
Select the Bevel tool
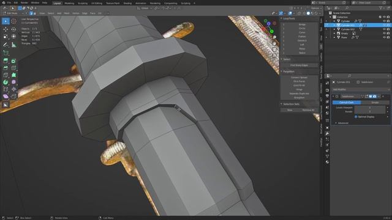[6, 68]
